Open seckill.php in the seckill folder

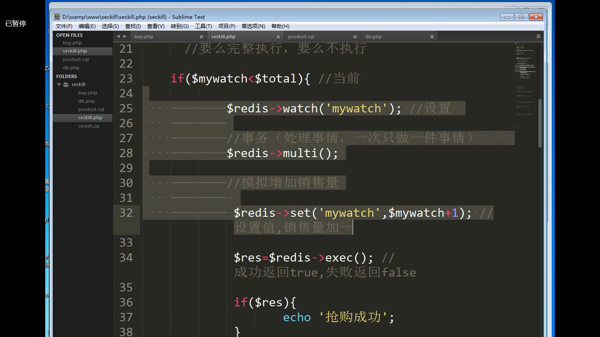[x=90, y=118]
